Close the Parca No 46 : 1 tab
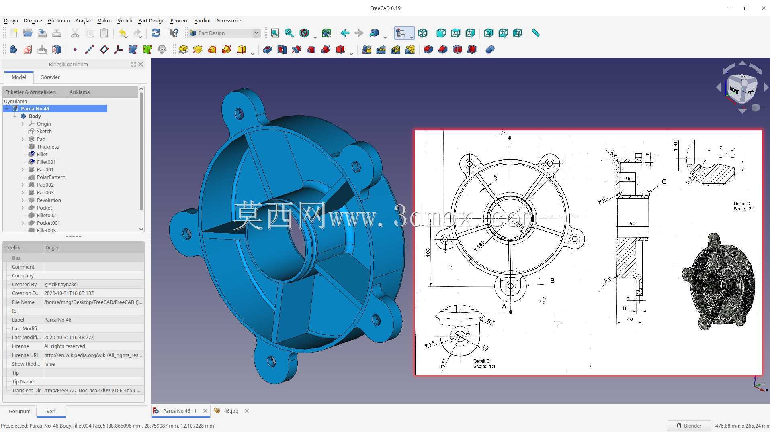 [x=205, y=411]
